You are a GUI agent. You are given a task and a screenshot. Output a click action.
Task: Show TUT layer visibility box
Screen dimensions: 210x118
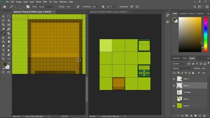(x=174, y=92)
